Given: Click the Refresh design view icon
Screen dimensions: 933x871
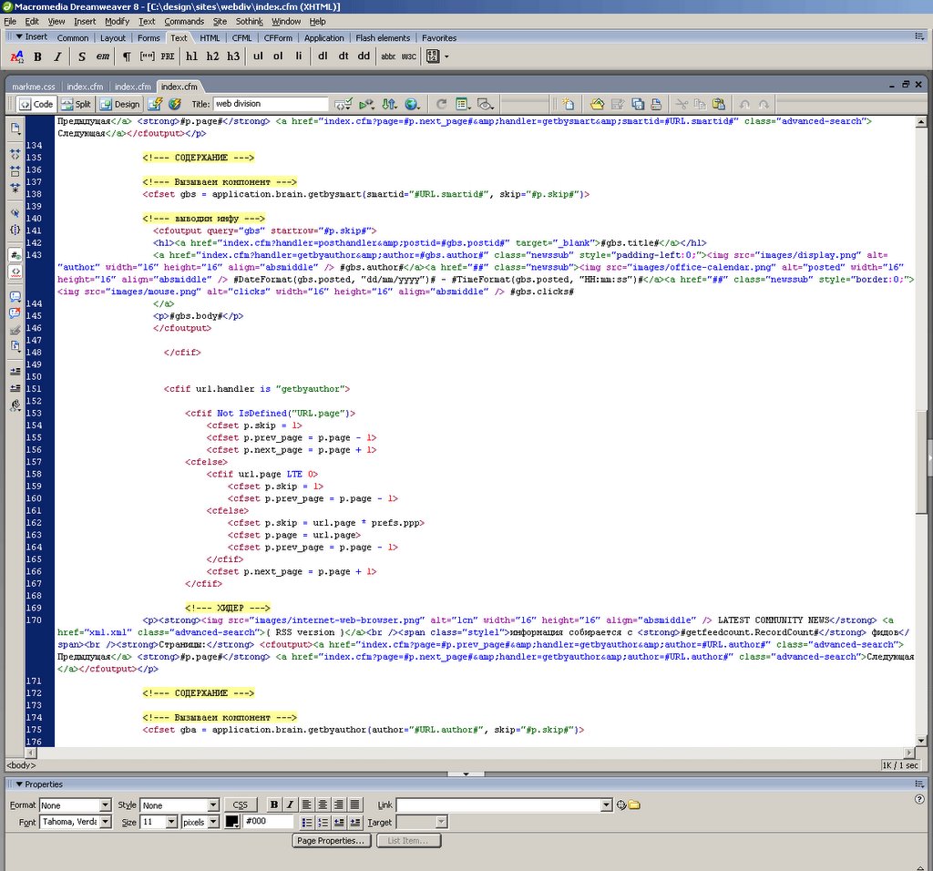Looking at the screenshot, I should [x=442, y=105].
